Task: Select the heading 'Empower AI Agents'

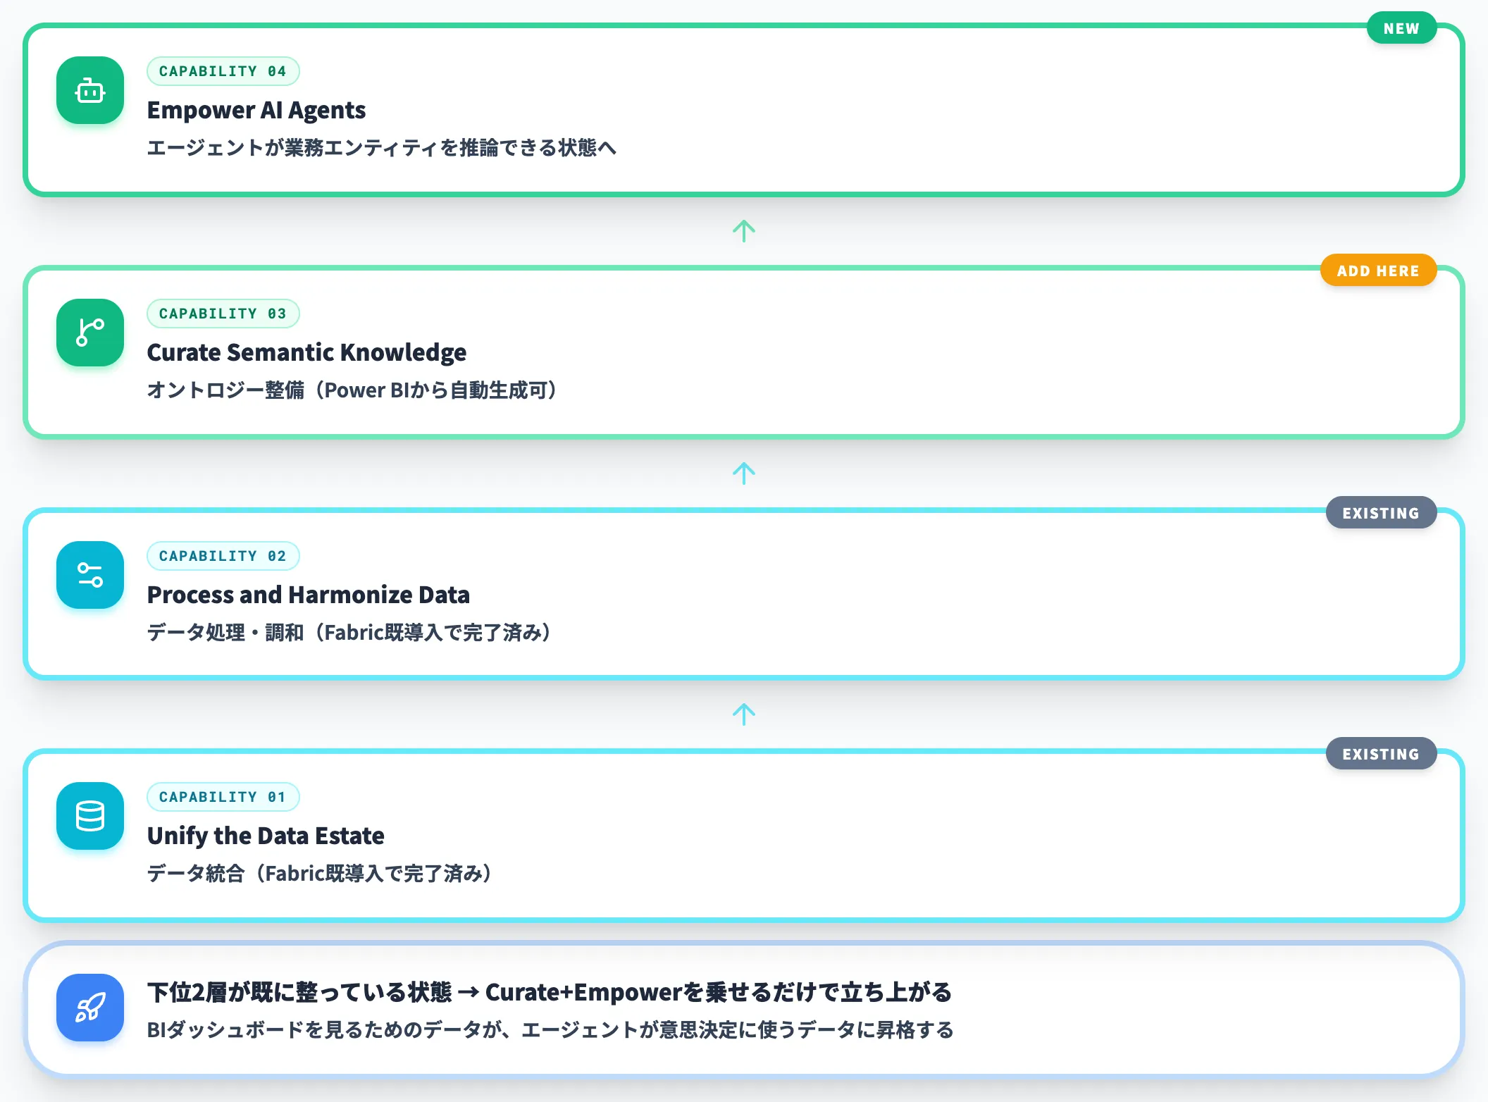Action: tap(256, 111)
